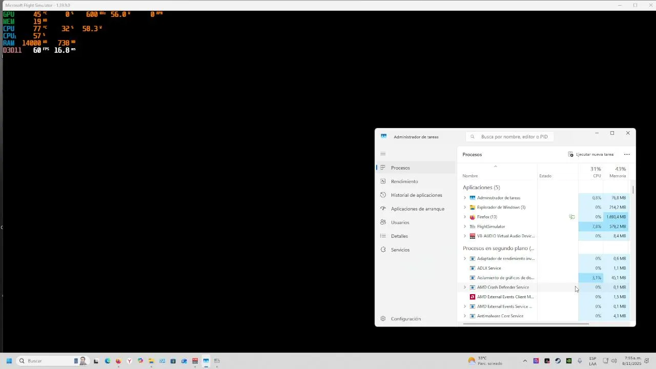Image resolution: width=656 pixels, height=369 pixels.
Task: Click the horizontal scrollbar under process list
Action: pyautogui.click(x=526, y=324)
